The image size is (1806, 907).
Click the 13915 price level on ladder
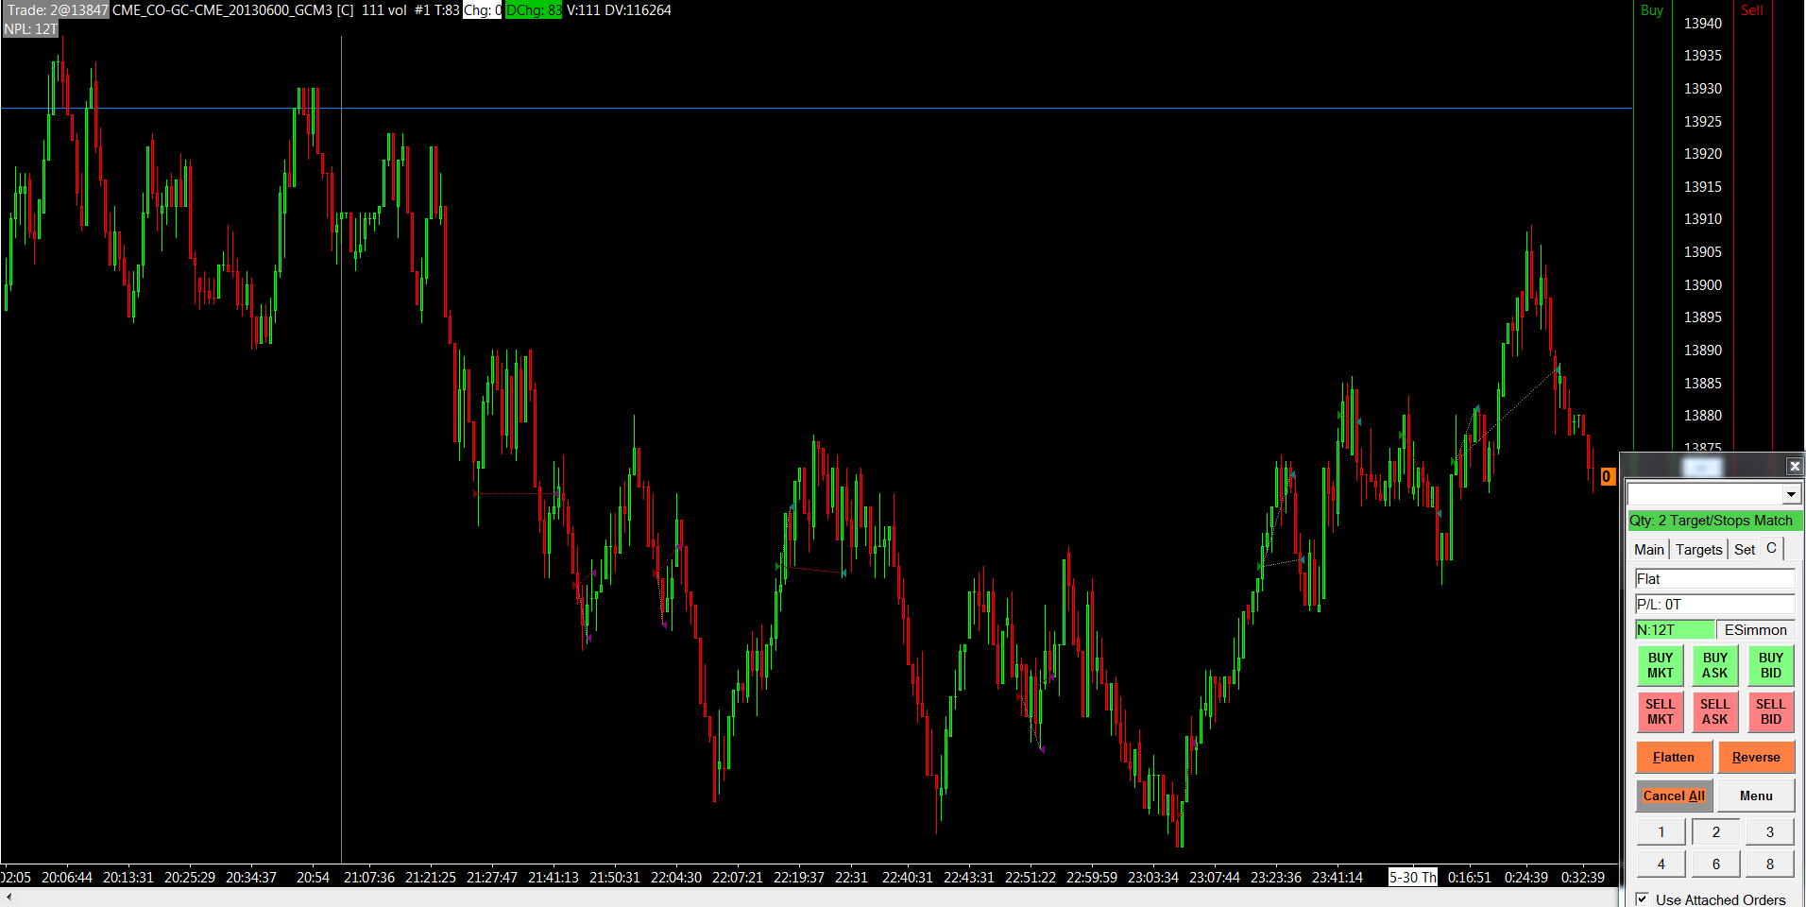click(x=1702, y=186)
